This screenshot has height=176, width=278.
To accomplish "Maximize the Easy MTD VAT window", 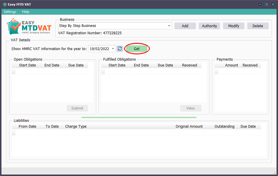I will pyautogui.click(x=267, y=4).
